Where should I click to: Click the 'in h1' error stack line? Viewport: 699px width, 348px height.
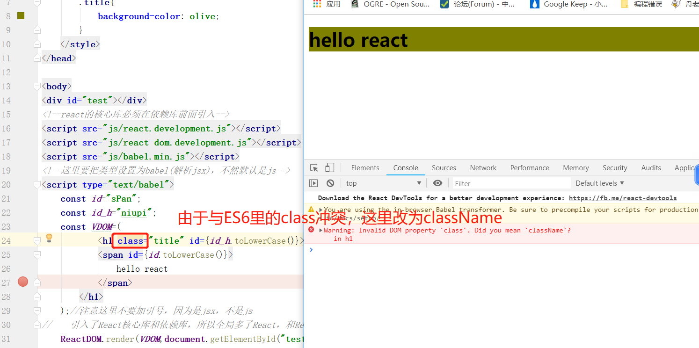(343, 239)
